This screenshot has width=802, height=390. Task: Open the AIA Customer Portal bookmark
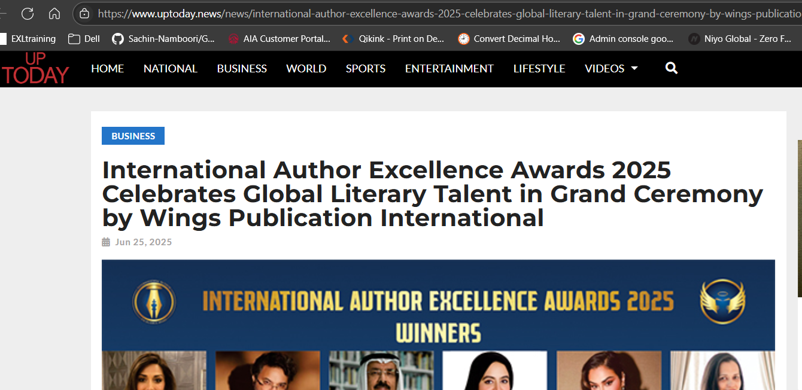coord(279,39)
